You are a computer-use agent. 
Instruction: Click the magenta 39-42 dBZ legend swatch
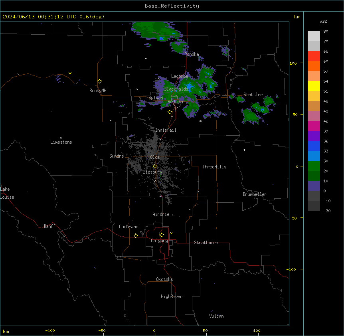(x=314, y=126)
